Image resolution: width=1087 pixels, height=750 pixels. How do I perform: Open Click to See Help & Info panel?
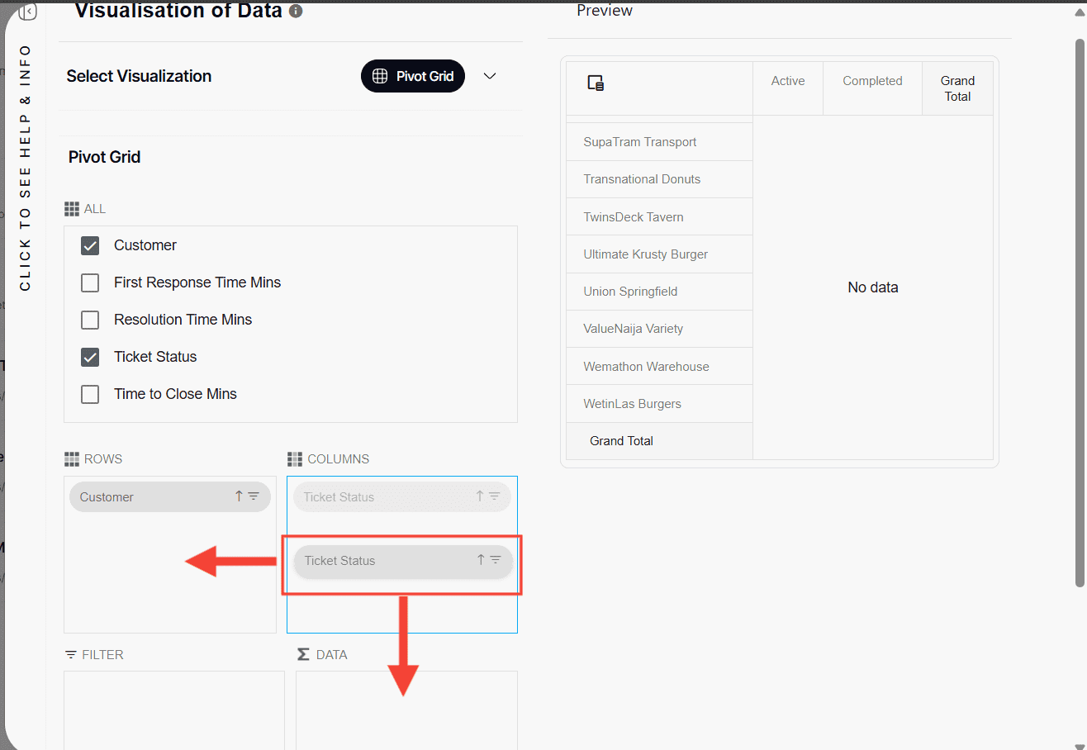click(x=25, y=168)
